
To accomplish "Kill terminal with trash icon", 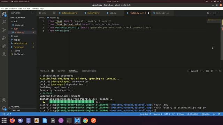I will click(x=212, y=71).
